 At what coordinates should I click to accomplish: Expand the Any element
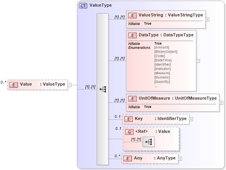click(x=180, y=159)
